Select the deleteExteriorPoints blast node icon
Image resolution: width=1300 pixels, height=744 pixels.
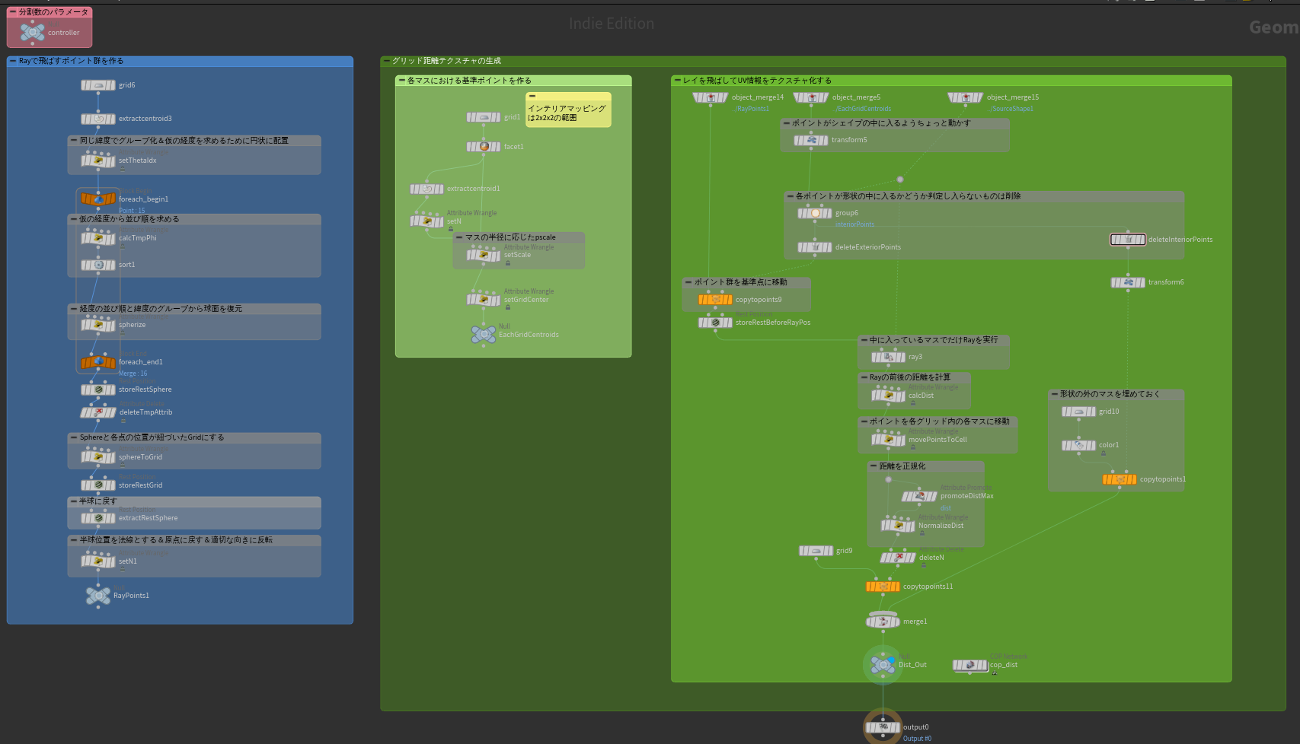(x=815, y=247)
